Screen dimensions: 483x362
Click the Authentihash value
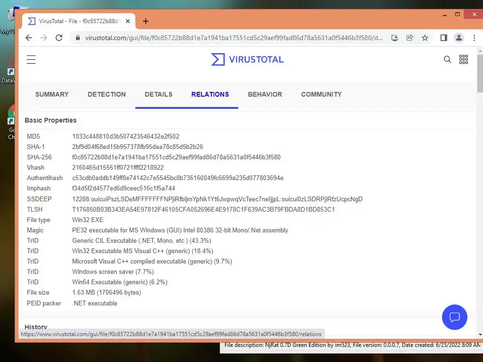(x=178, y=178)
